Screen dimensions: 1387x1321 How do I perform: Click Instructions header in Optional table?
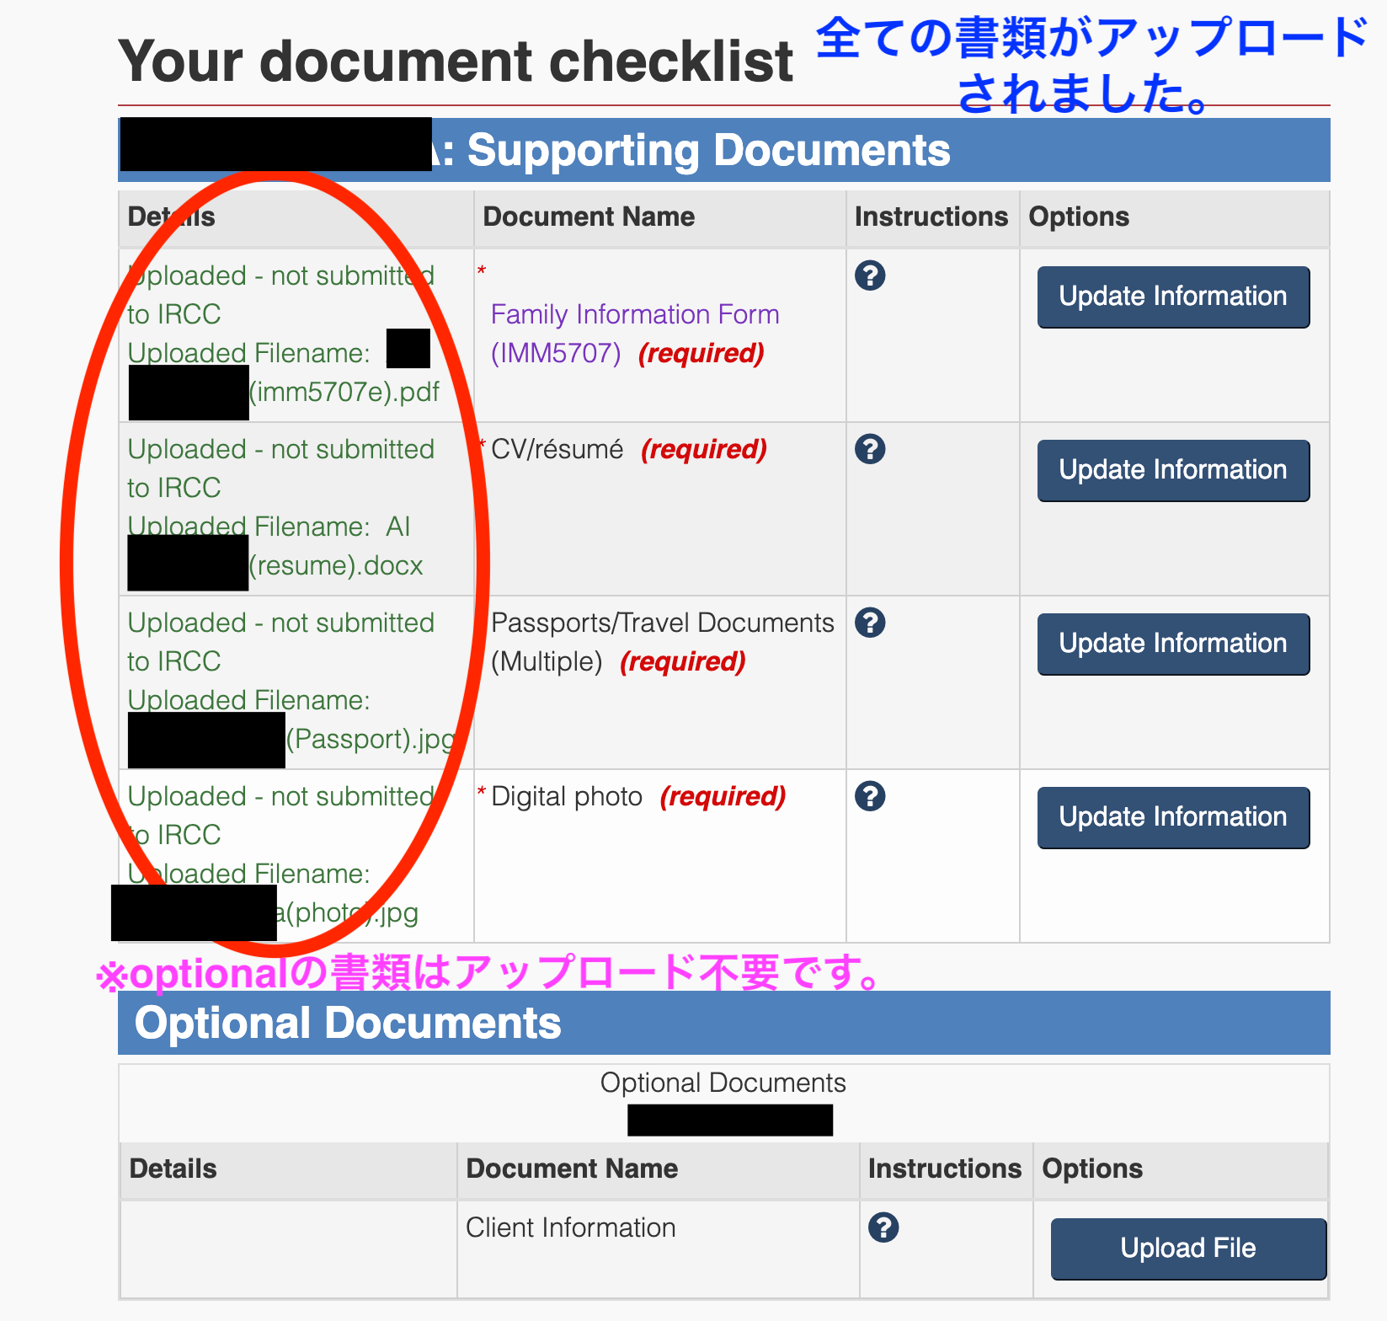pos(945,1169)
